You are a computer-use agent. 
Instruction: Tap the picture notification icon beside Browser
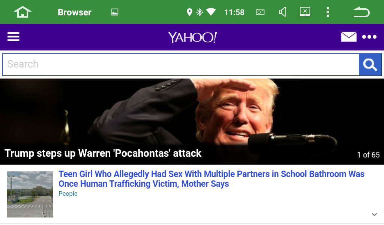pos(115,12)
